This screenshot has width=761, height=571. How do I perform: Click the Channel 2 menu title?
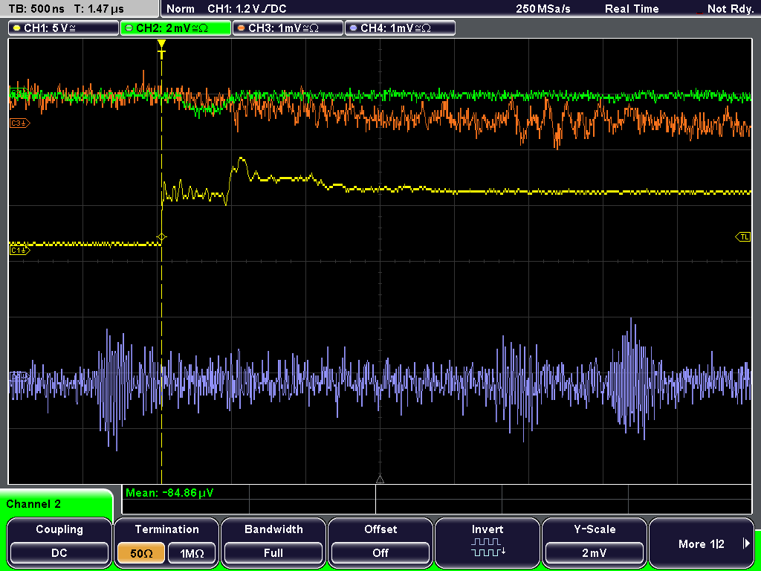(x=33, y=504)
